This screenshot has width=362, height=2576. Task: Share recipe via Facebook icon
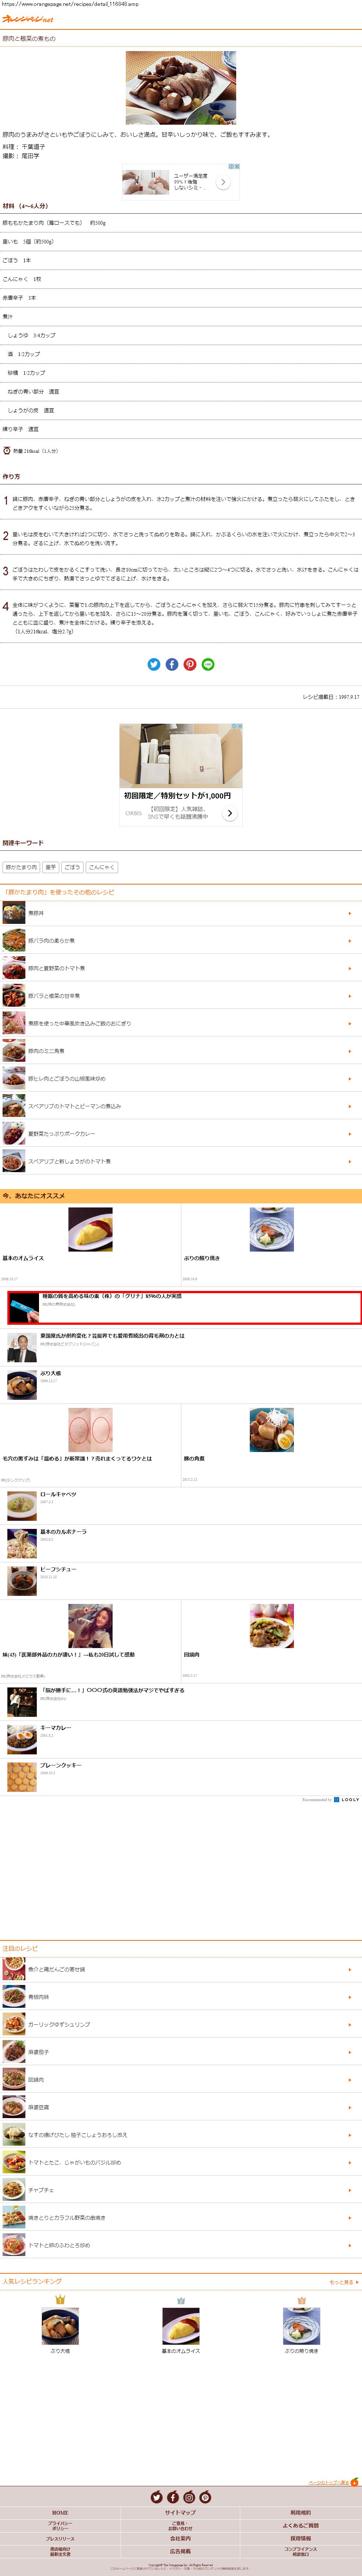172,664
